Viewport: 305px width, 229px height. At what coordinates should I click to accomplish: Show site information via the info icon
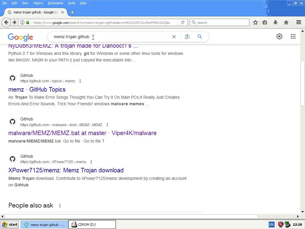coord(22,22)
